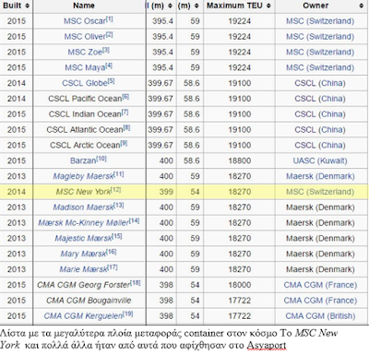
Task: Sort by Owner column arrows
Action: pos(362,6)
